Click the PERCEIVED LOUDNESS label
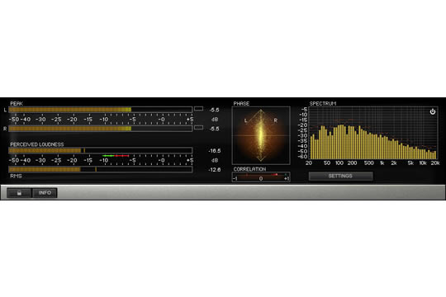446x297 pixels. (x=37, y=144)
